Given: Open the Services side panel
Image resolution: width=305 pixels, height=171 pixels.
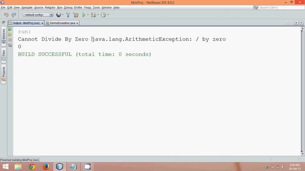Looking at the screenshot, I should (3, 36).
